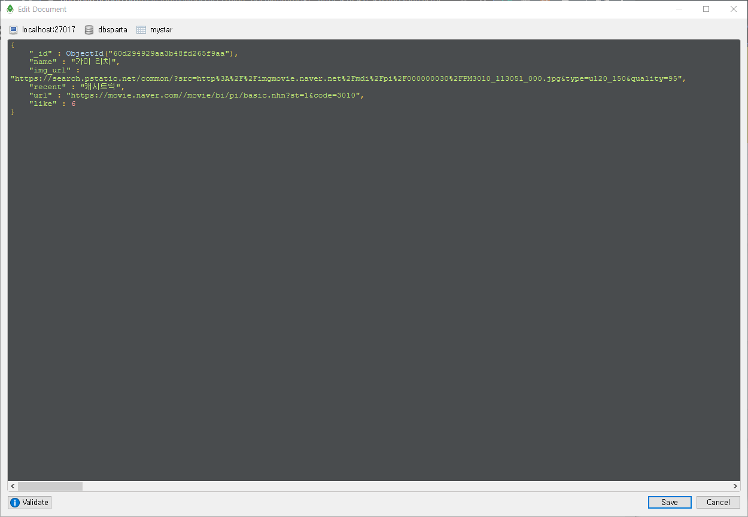Click the dbsparta database label
Screen dimensions: 748x517
112,29
